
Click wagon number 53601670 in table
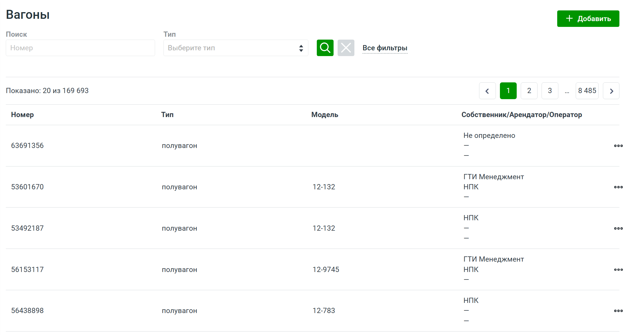[27, 187]
